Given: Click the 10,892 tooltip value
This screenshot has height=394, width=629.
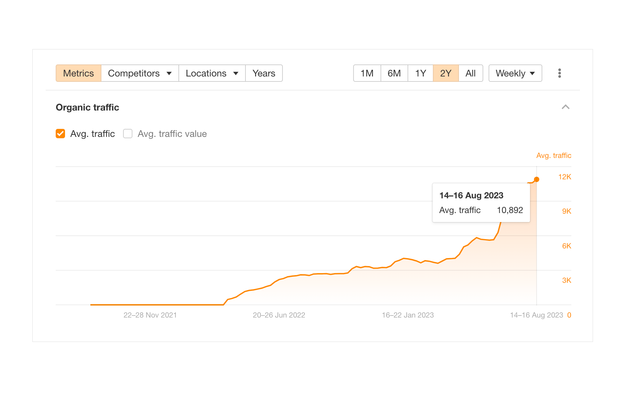Looking at the screenshot, I should pos(510,210).
